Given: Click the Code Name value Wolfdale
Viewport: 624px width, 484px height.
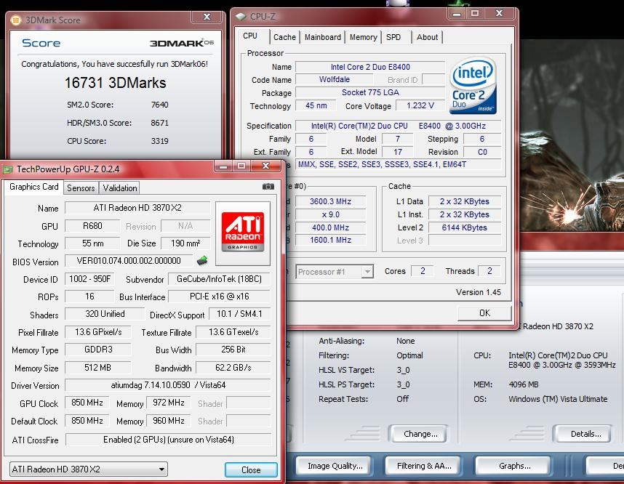Looking at the screenshot, I should [335, 79].
